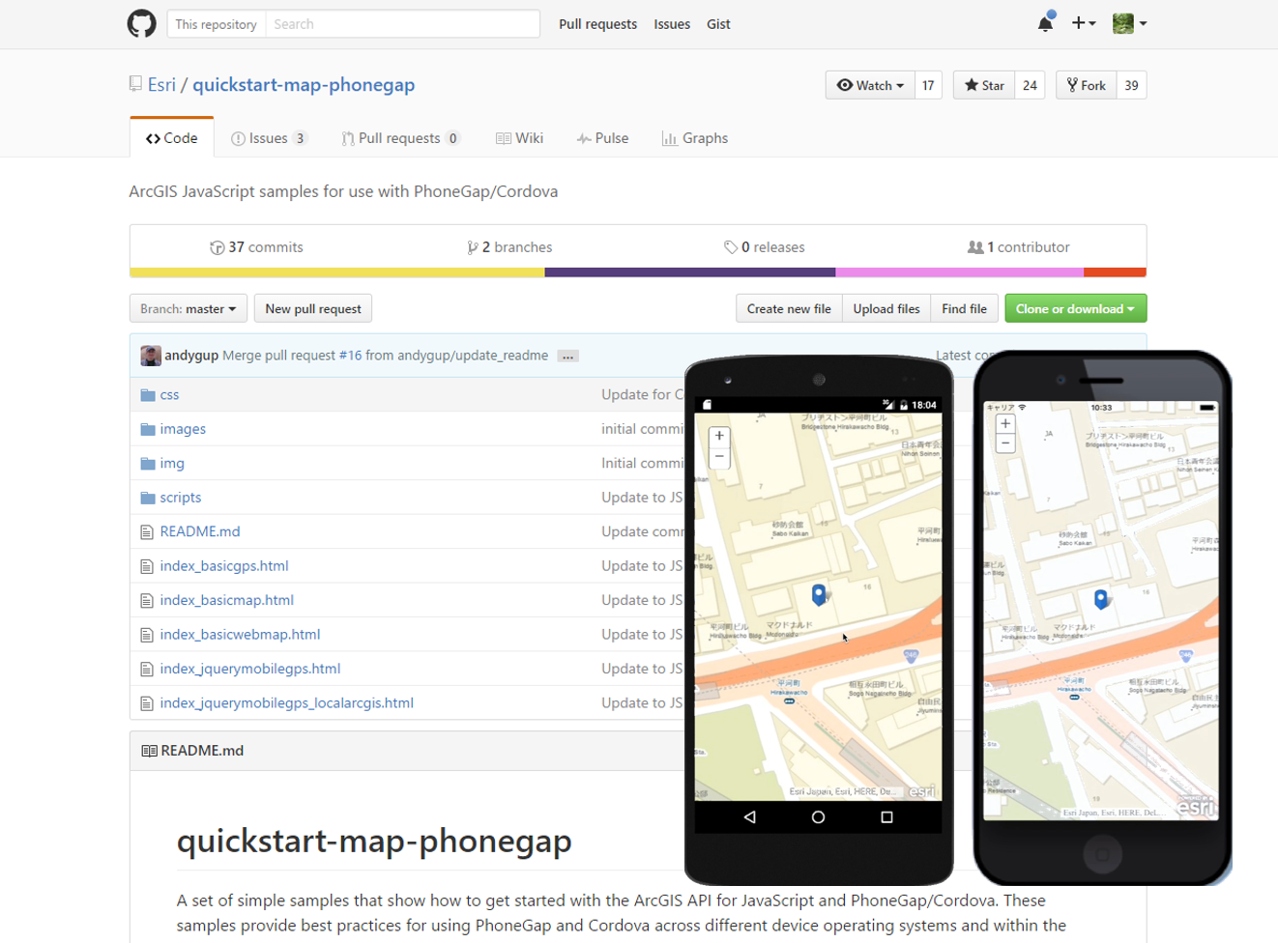Open the user avatar menu
This screenshot has height=943, width=1278.
(1129, 23)
